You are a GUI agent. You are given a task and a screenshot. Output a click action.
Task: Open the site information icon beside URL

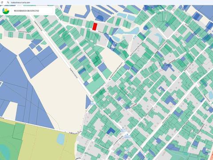coord(8,3)
